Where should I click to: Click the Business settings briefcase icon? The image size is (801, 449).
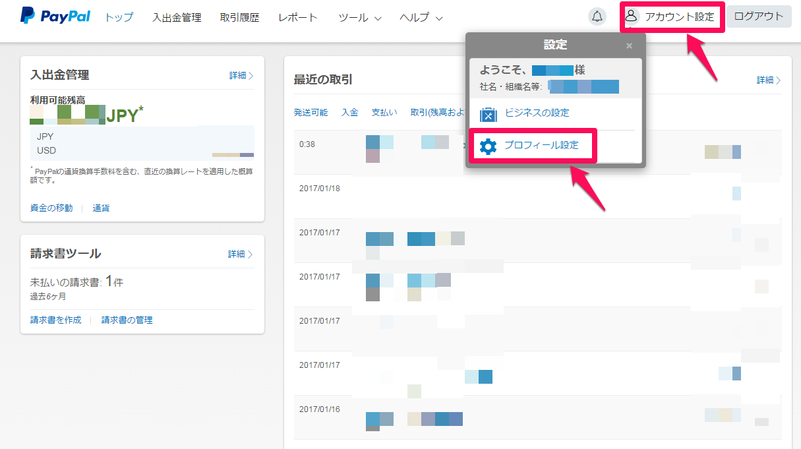click(x=488, y=114)
